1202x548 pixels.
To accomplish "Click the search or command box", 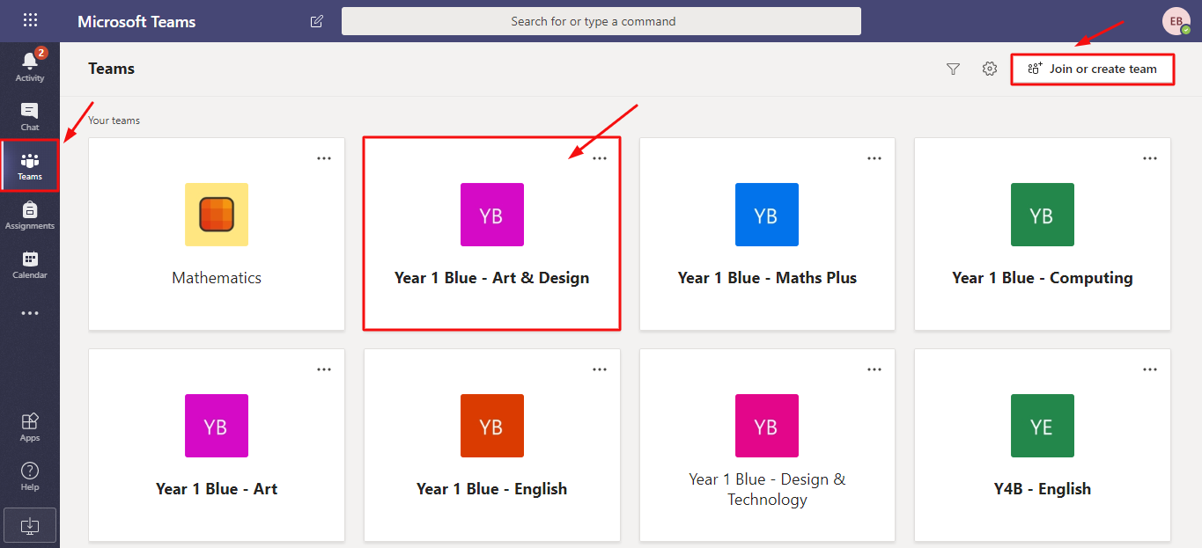I will (601, 21).
